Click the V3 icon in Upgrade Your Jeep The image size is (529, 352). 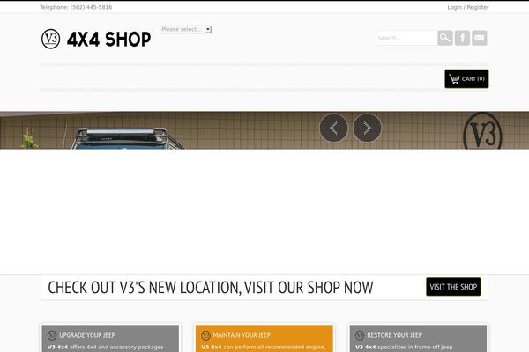pyautogui.click(x=52, y=335)
